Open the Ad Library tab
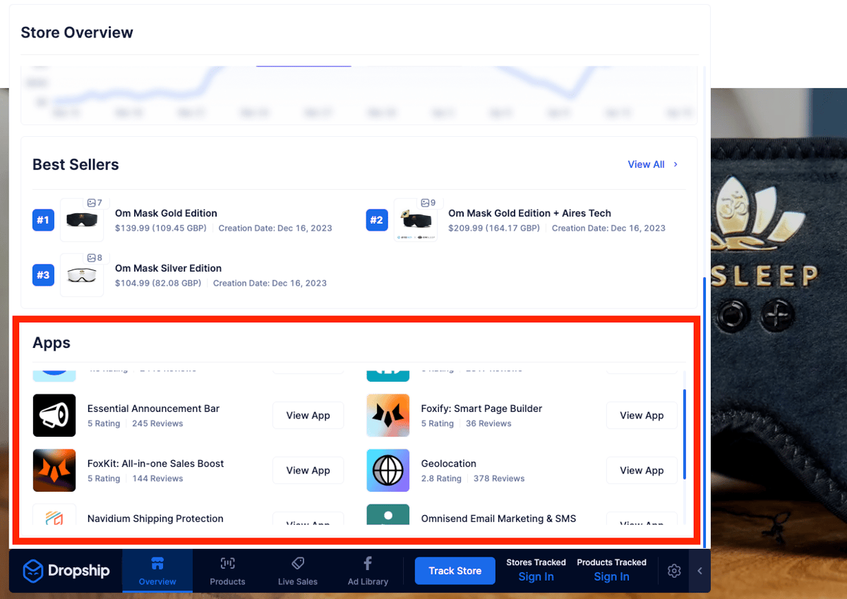The height and width of the screenshot is (599, 847). coord(368,571)
